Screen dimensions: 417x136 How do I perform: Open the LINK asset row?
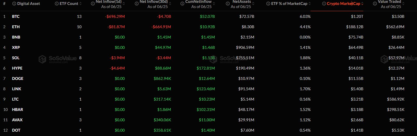pyautogui.click(x=208, y=89)
